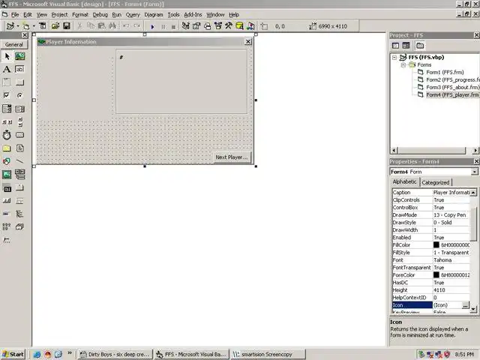Select the Image control tool

[7, 175]
